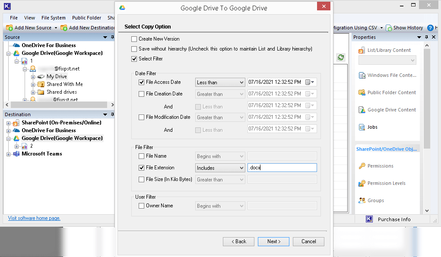Open the File Access Date calendar picker

click(310, 82)
